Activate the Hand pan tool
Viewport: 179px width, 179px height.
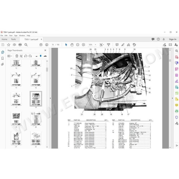tap(72, 45)
